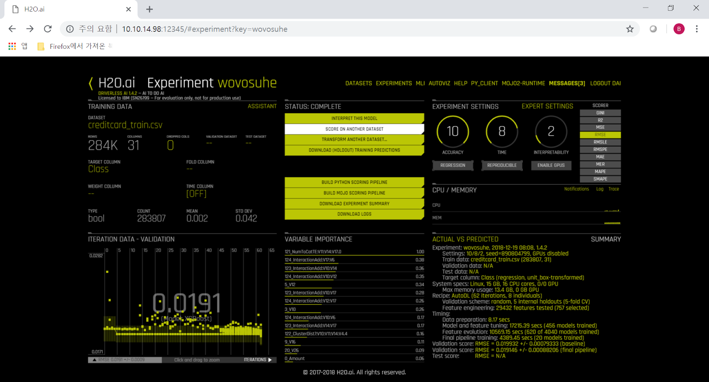
Task: Select RMSPE scorer
Action: [600, 149]
